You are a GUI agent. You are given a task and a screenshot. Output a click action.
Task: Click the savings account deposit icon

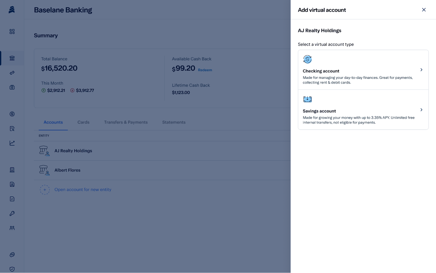click(x=307, y=99)
